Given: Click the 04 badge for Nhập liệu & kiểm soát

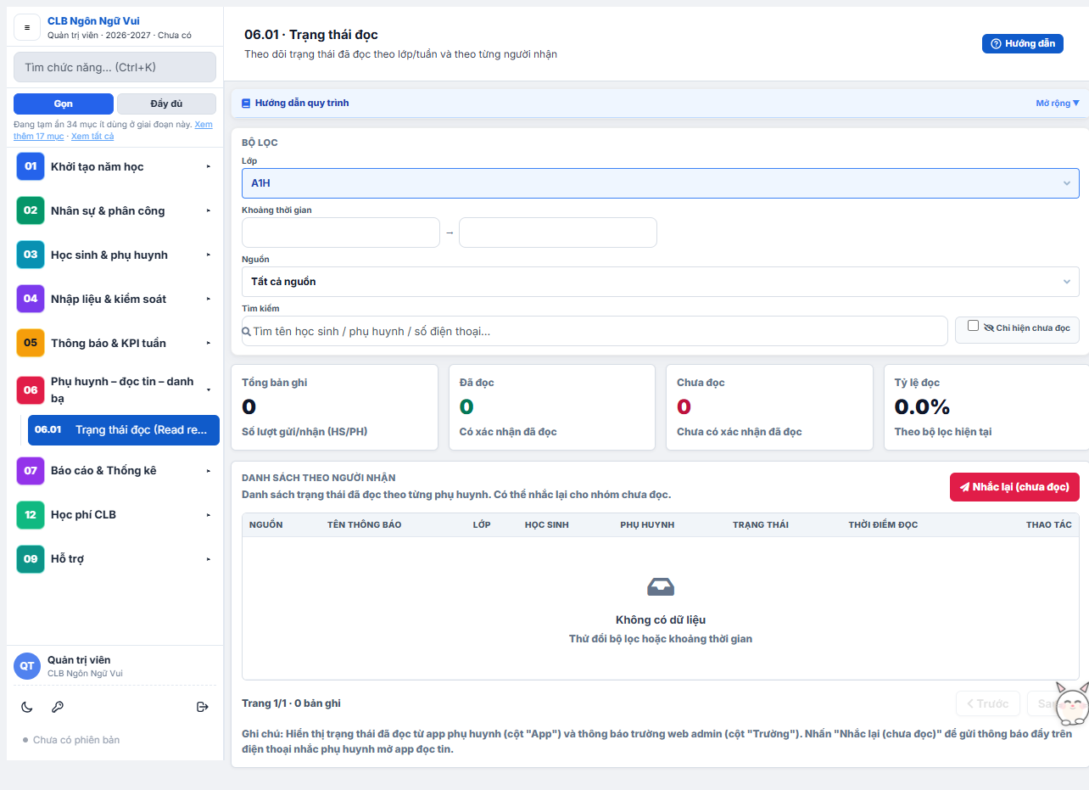Looking at the screenshot, I should 31,299.
